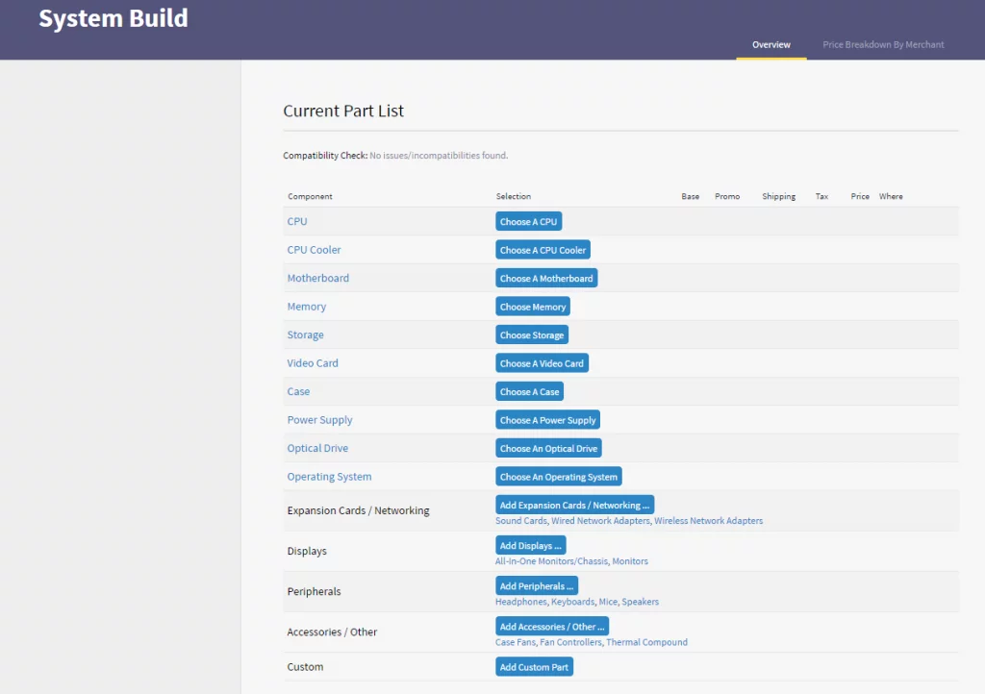Open the Add Peripherals dropdown
985x694 pixels.
pos(537,586)
